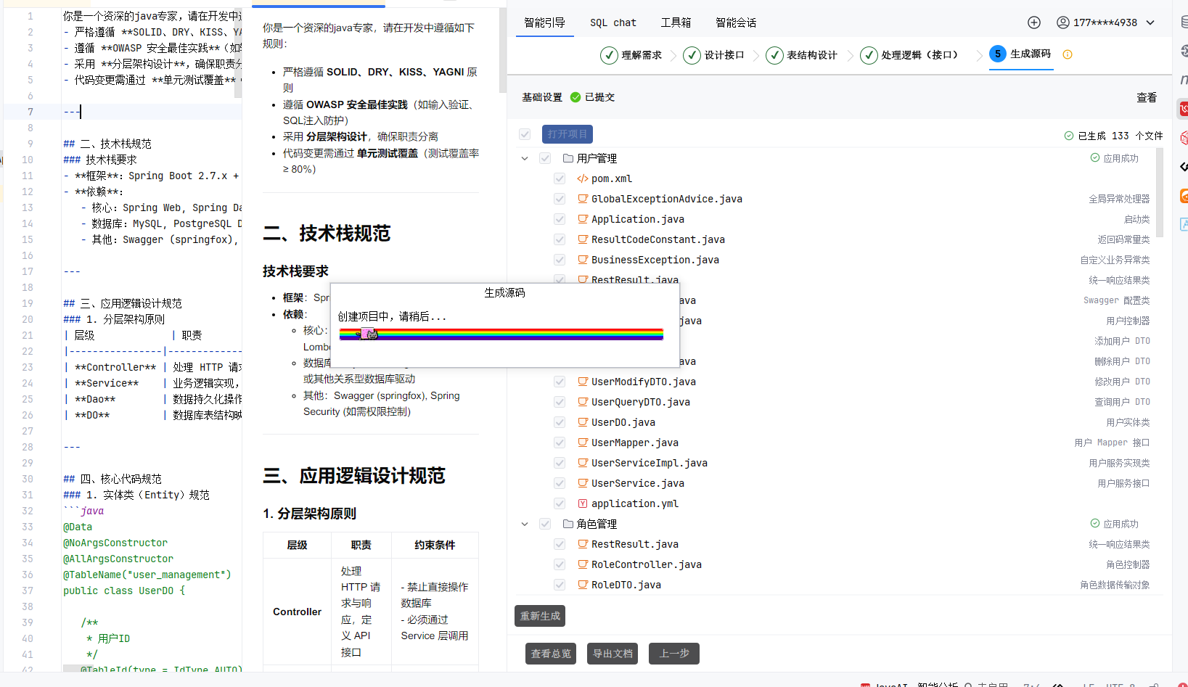Click the Java icon of RoleDTO.java
This screenshot has height=687, width=1188.
click(583, 584)
